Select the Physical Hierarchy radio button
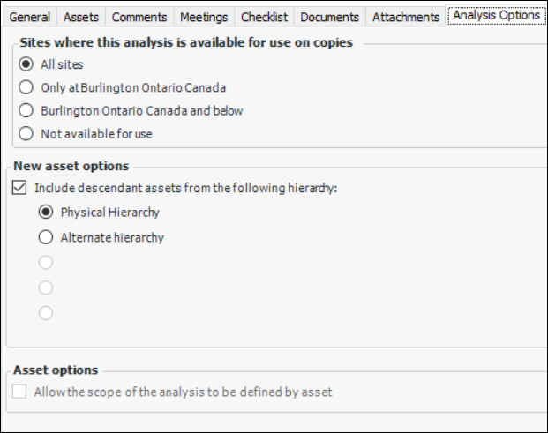This screenshot has width=548, height=433. pyautogui.click(x=45, y=213)
